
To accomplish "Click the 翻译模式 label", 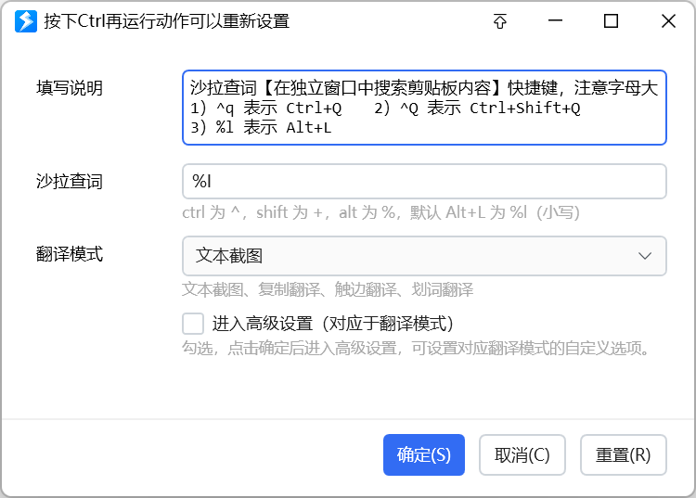I will pos(70,254).
